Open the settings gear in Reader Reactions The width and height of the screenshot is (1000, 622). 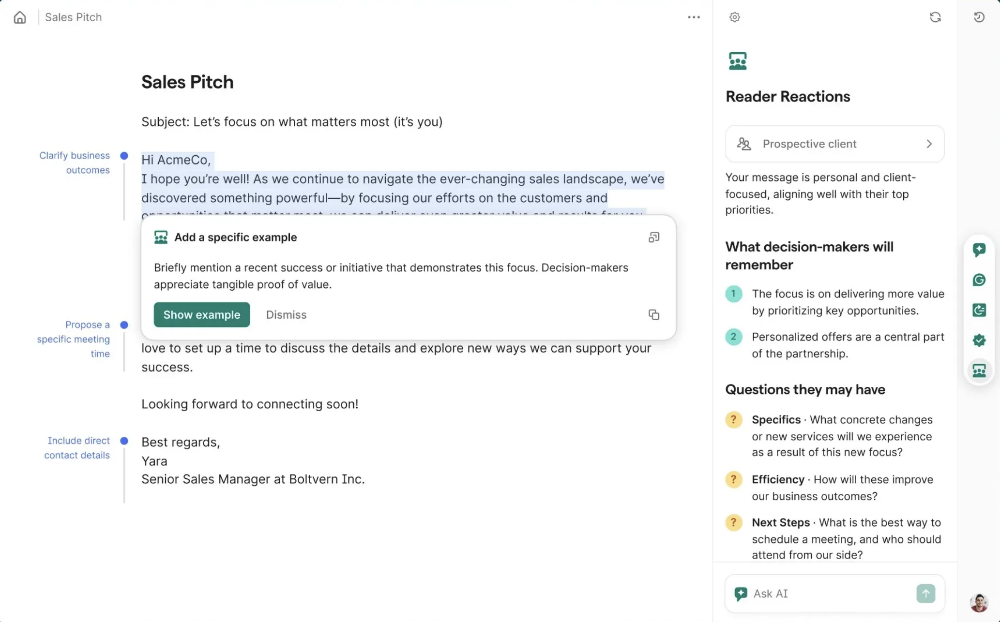(734, 17)
